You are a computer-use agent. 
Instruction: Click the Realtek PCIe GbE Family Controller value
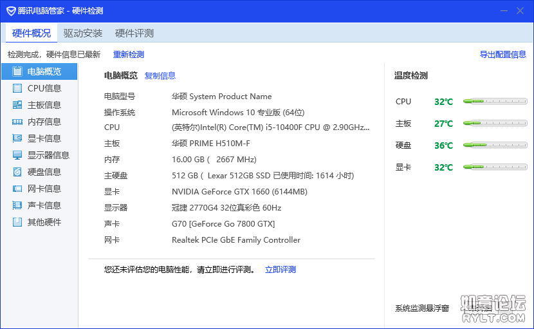pyautogui.click(x=236, y=240)
